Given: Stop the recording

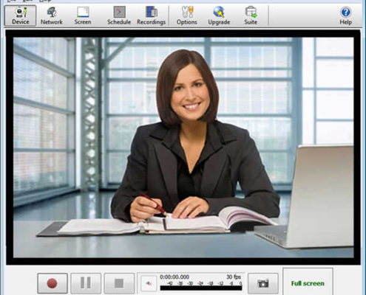Looking at the screenshot, I should pos(119,283).
